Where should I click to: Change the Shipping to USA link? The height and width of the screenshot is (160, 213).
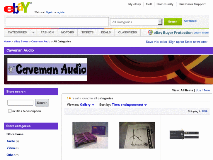click(205, 111)
